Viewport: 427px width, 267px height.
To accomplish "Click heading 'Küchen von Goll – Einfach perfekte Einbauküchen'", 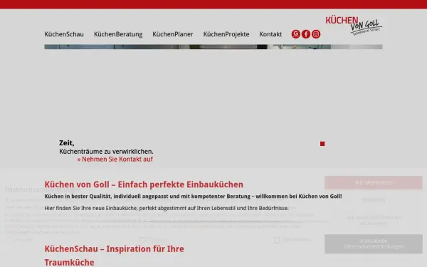I will click(144, 184).
